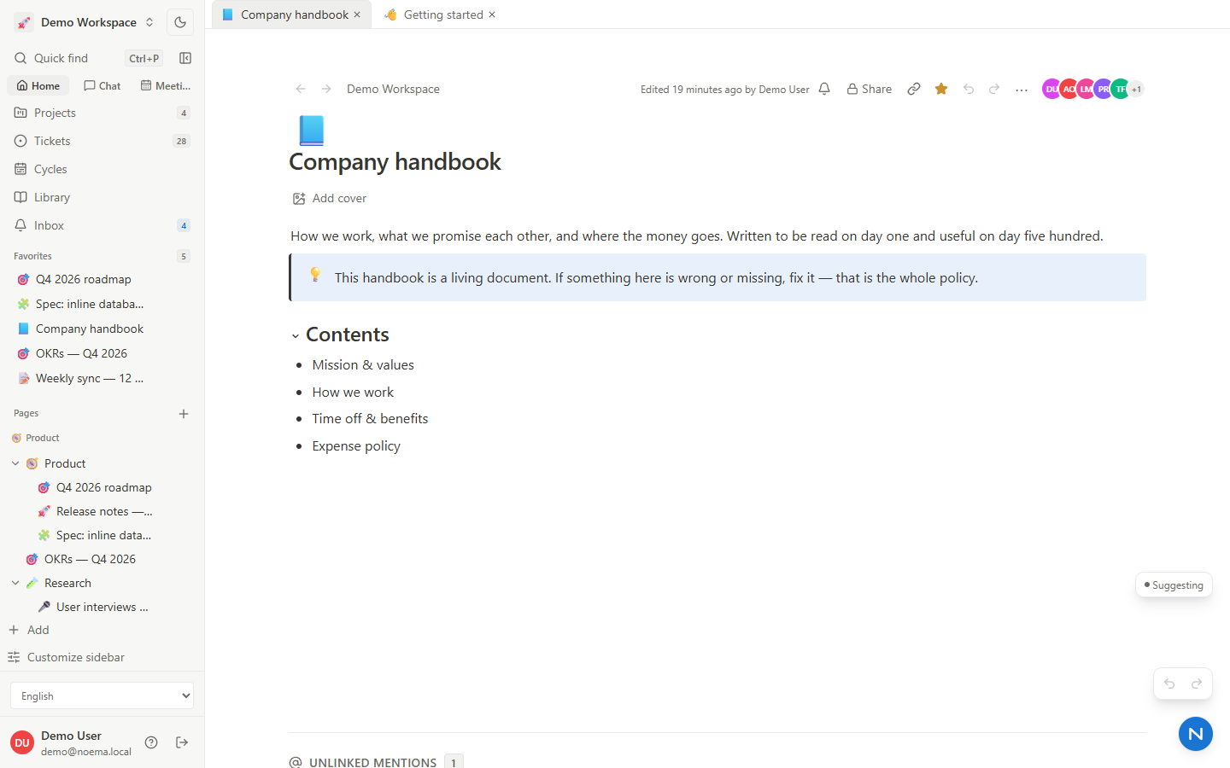This screenshot has width=1230, height=768.
Task: Open English language dropdown
Action: (102, 695)
